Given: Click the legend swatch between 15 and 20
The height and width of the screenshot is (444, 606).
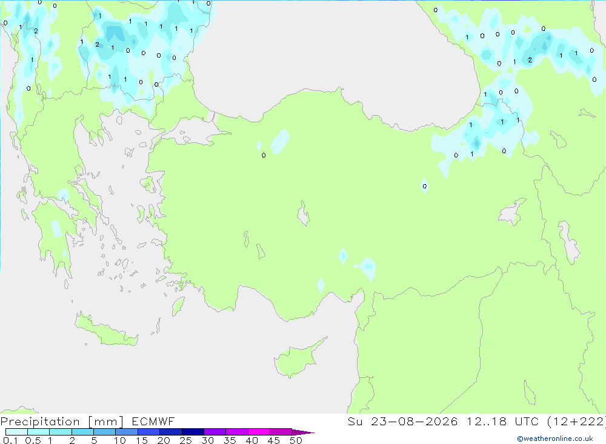Looking at the screenshot, I should (149, 432).
